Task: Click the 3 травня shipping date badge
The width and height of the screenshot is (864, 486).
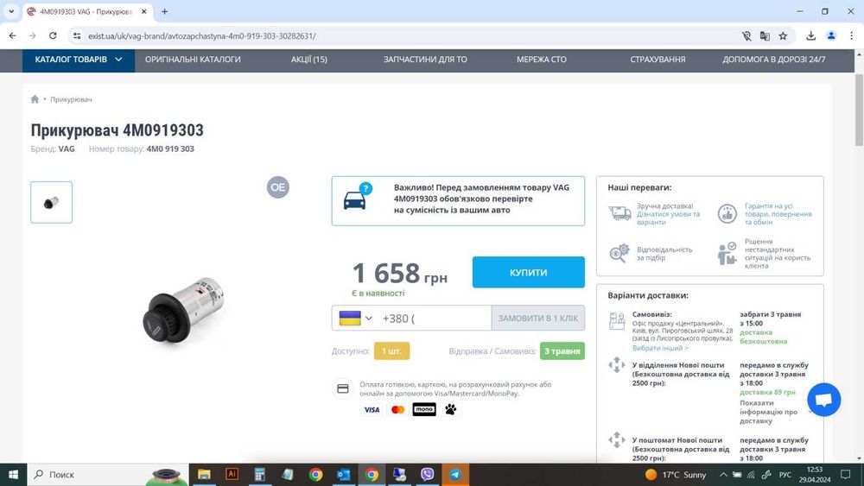Action: click(x=562, y=351)
